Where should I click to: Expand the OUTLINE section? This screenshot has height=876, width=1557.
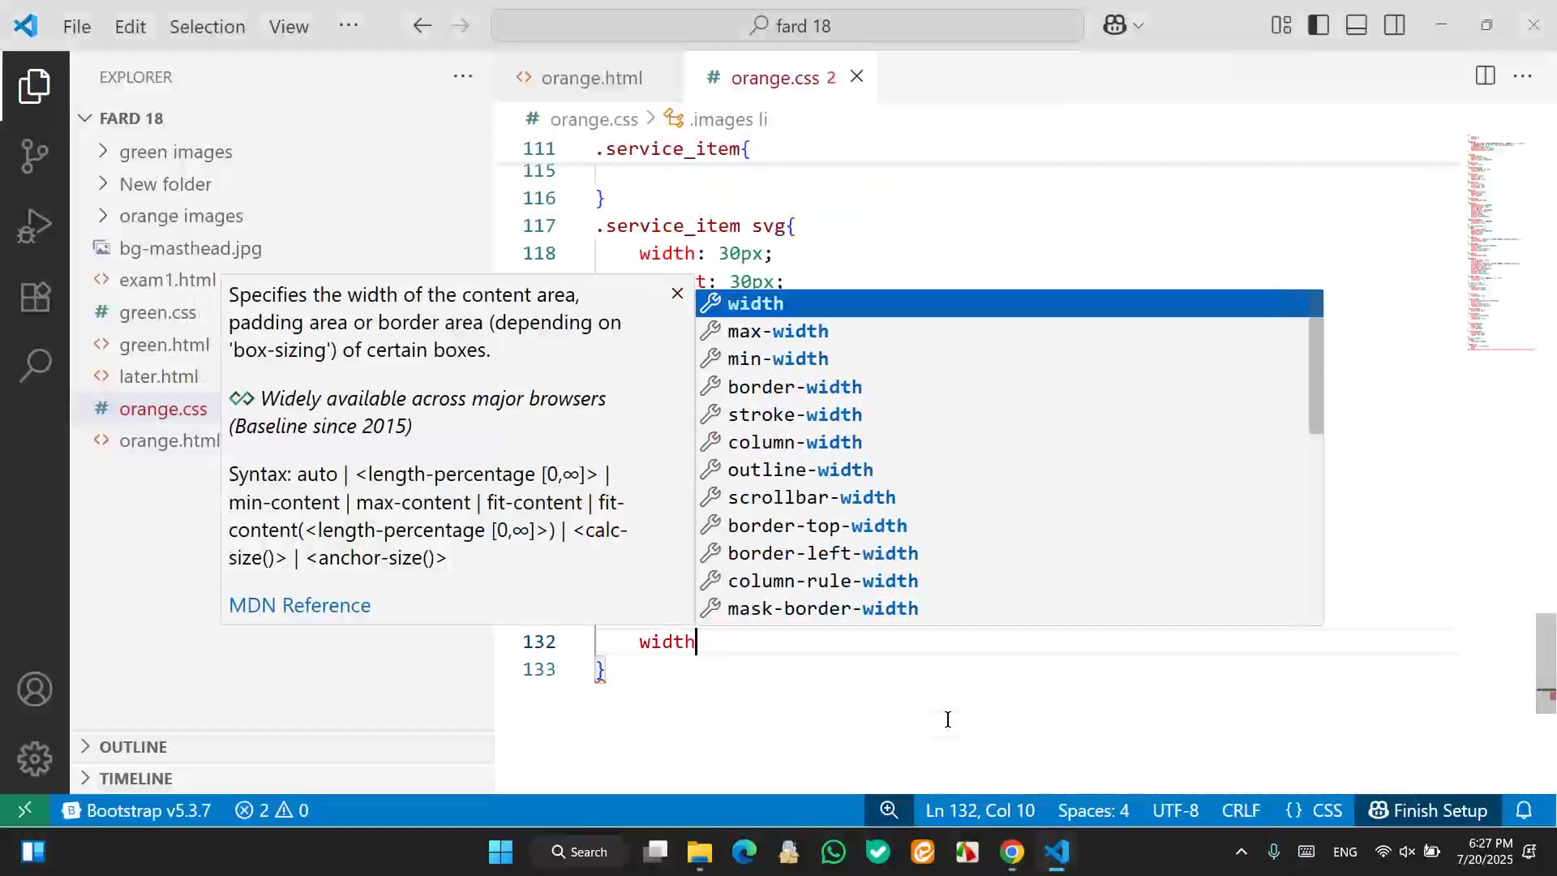[x=133, y=746]
